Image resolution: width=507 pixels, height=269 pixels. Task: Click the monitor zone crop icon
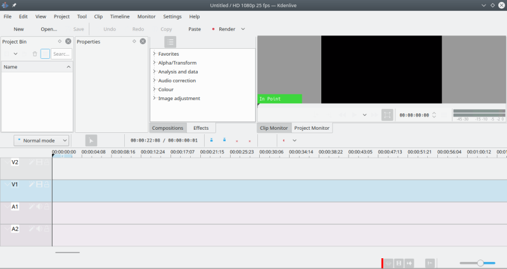click(387, 115)
